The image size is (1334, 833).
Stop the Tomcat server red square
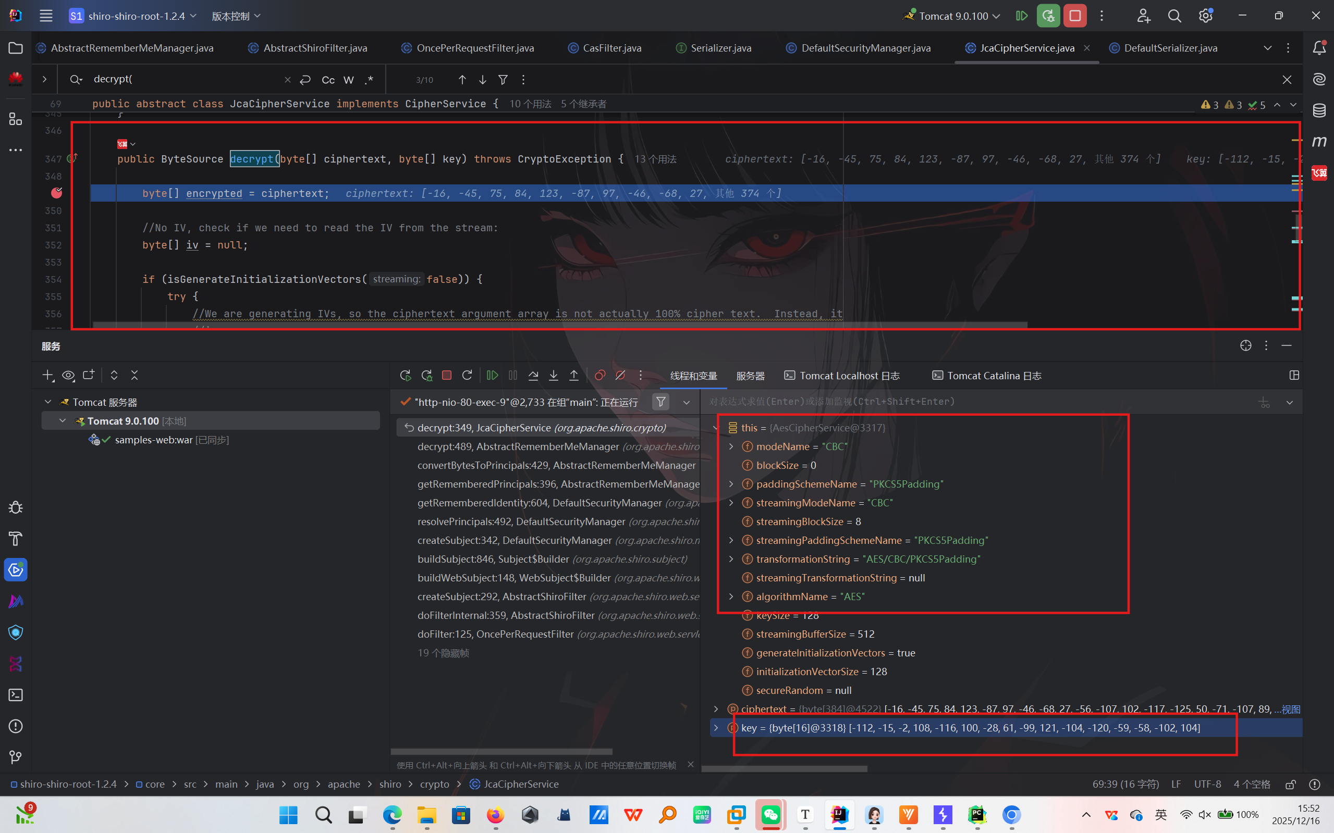point(1074,16)
